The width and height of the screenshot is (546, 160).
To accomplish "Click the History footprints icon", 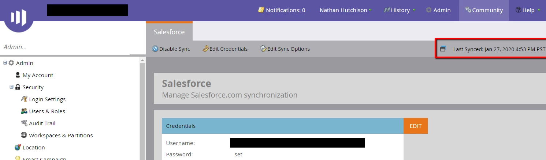I will (386, 10).
